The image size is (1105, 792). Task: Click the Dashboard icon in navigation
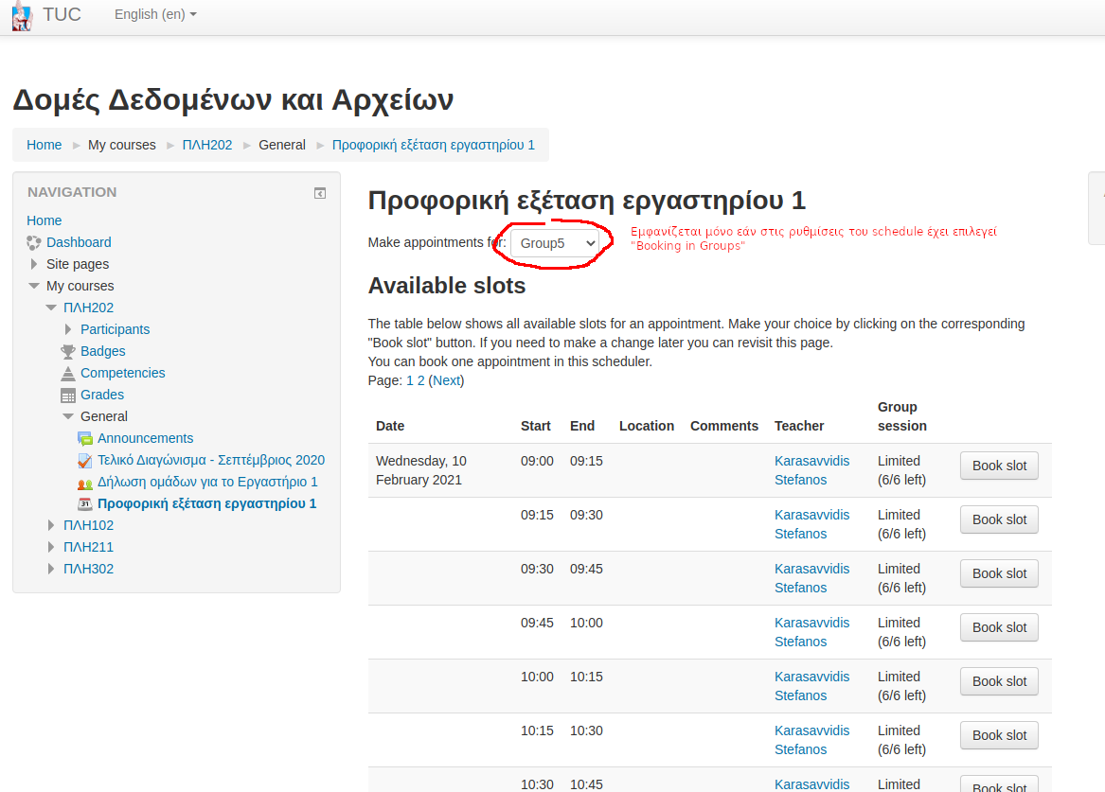[34, 242]
